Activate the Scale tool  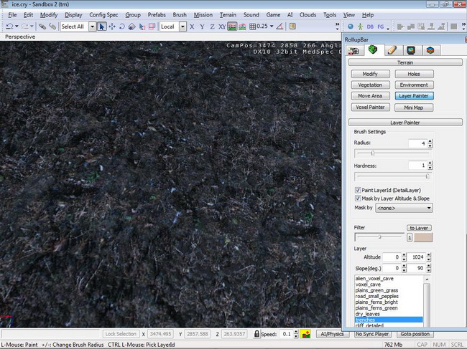(131, 27)
